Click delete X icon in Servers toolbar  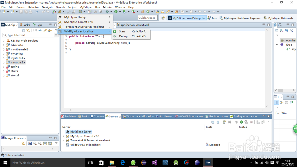tap(230, 122)
